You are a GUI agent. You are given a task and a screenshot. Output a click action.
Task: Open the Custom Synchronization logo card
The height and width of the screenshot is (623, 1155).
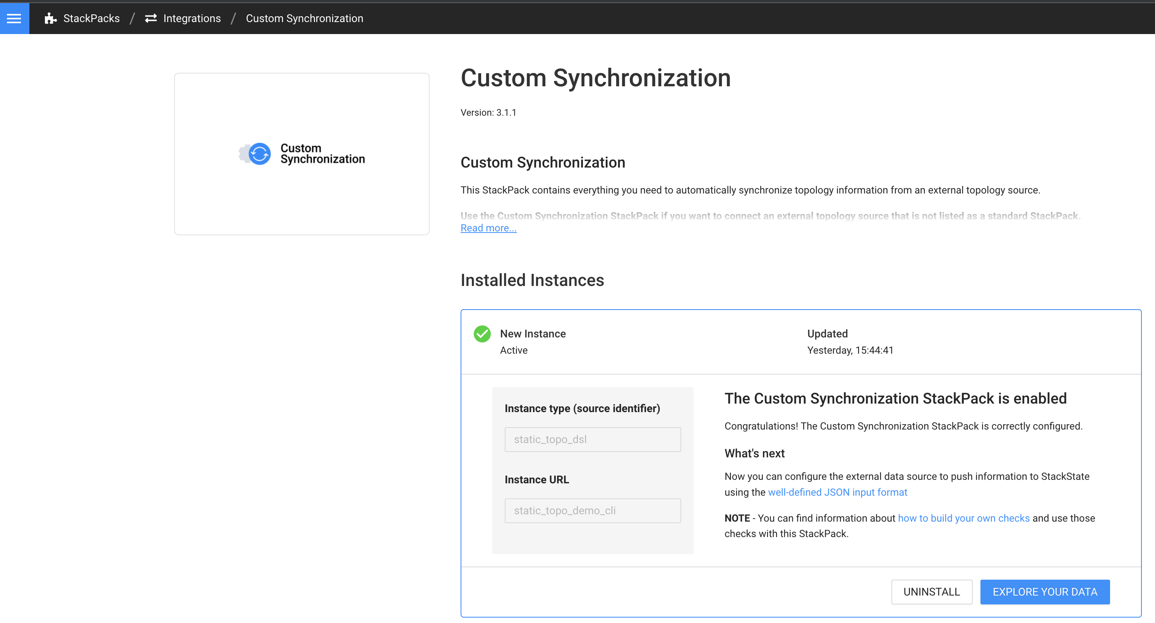click(302, 154)
